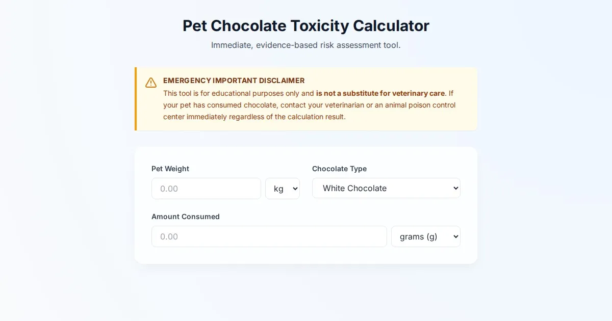Click the Pet Chocolate Toxicity Calculator title

(x=306, y=25)
